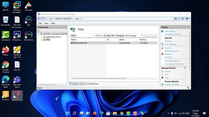Open the Recycle Bin
The height and width of the screenshot is (117, 209).
6,21
